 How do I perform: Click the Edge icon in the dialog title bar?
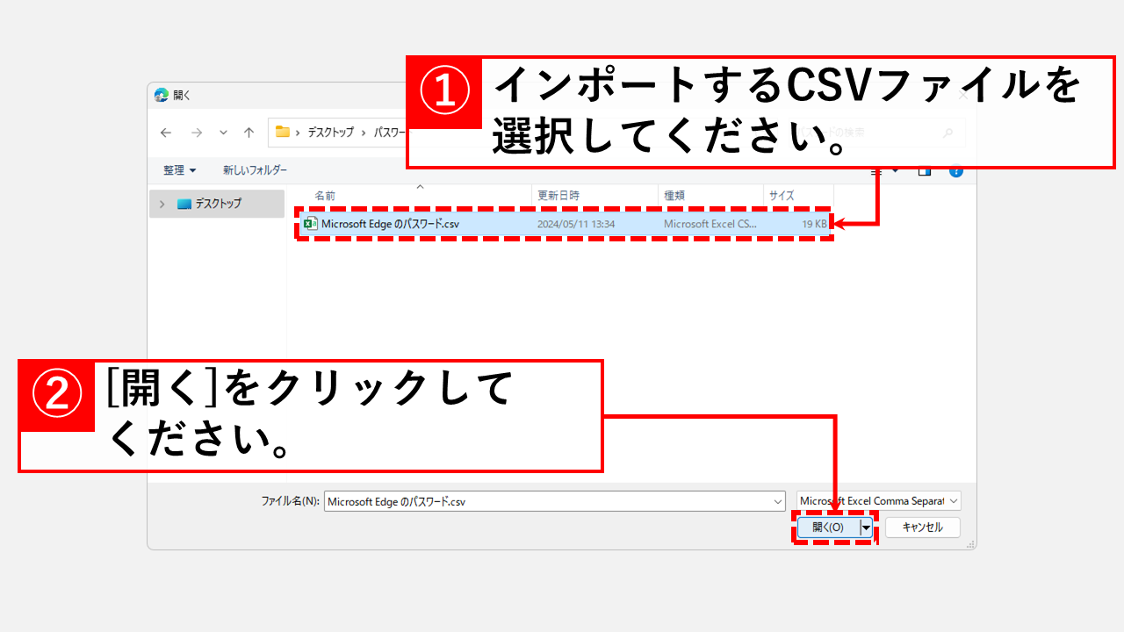tap(162, 95)
